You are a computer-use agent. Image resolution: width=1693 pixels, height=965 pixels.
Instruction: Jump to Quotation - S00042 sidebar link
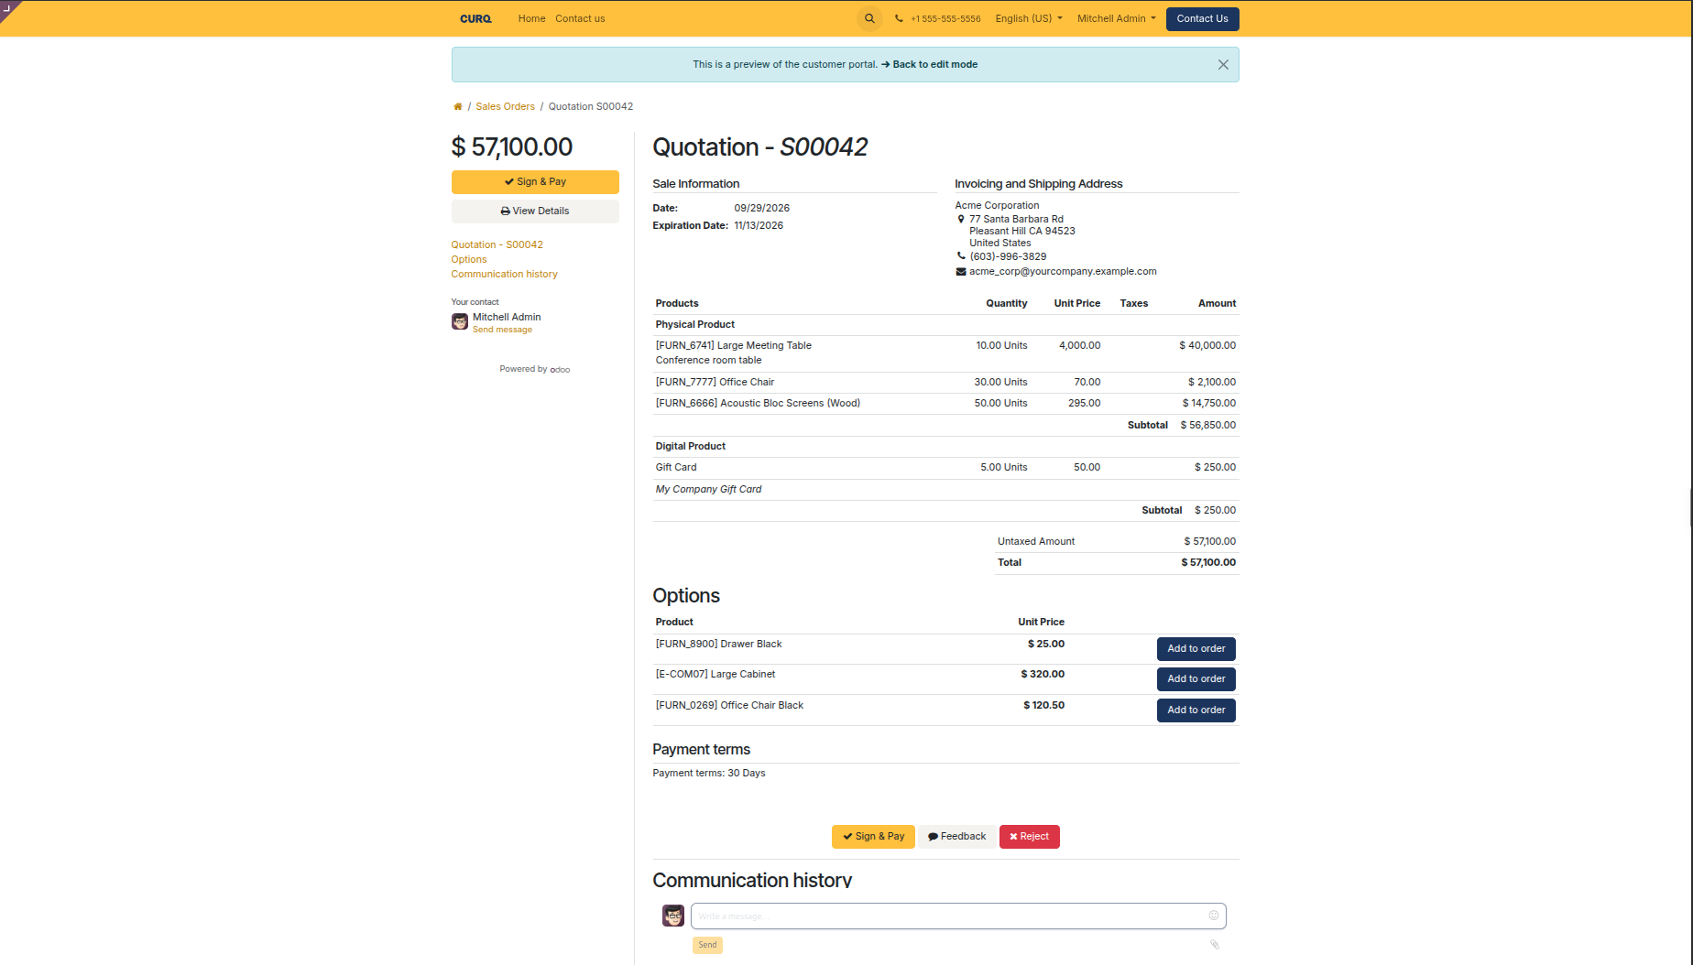tap(497, 245)
